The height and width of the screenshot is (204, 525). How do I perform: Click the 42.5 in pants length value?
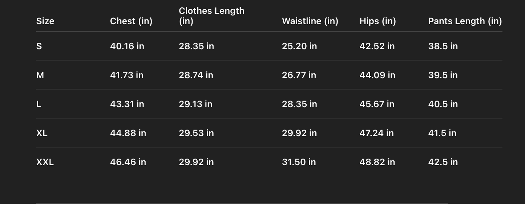[x=443, y=162]
